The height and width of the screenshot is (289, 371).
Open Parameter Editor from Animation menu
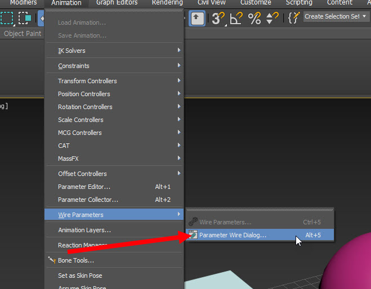pyautogui.click(x=114, y=187)
